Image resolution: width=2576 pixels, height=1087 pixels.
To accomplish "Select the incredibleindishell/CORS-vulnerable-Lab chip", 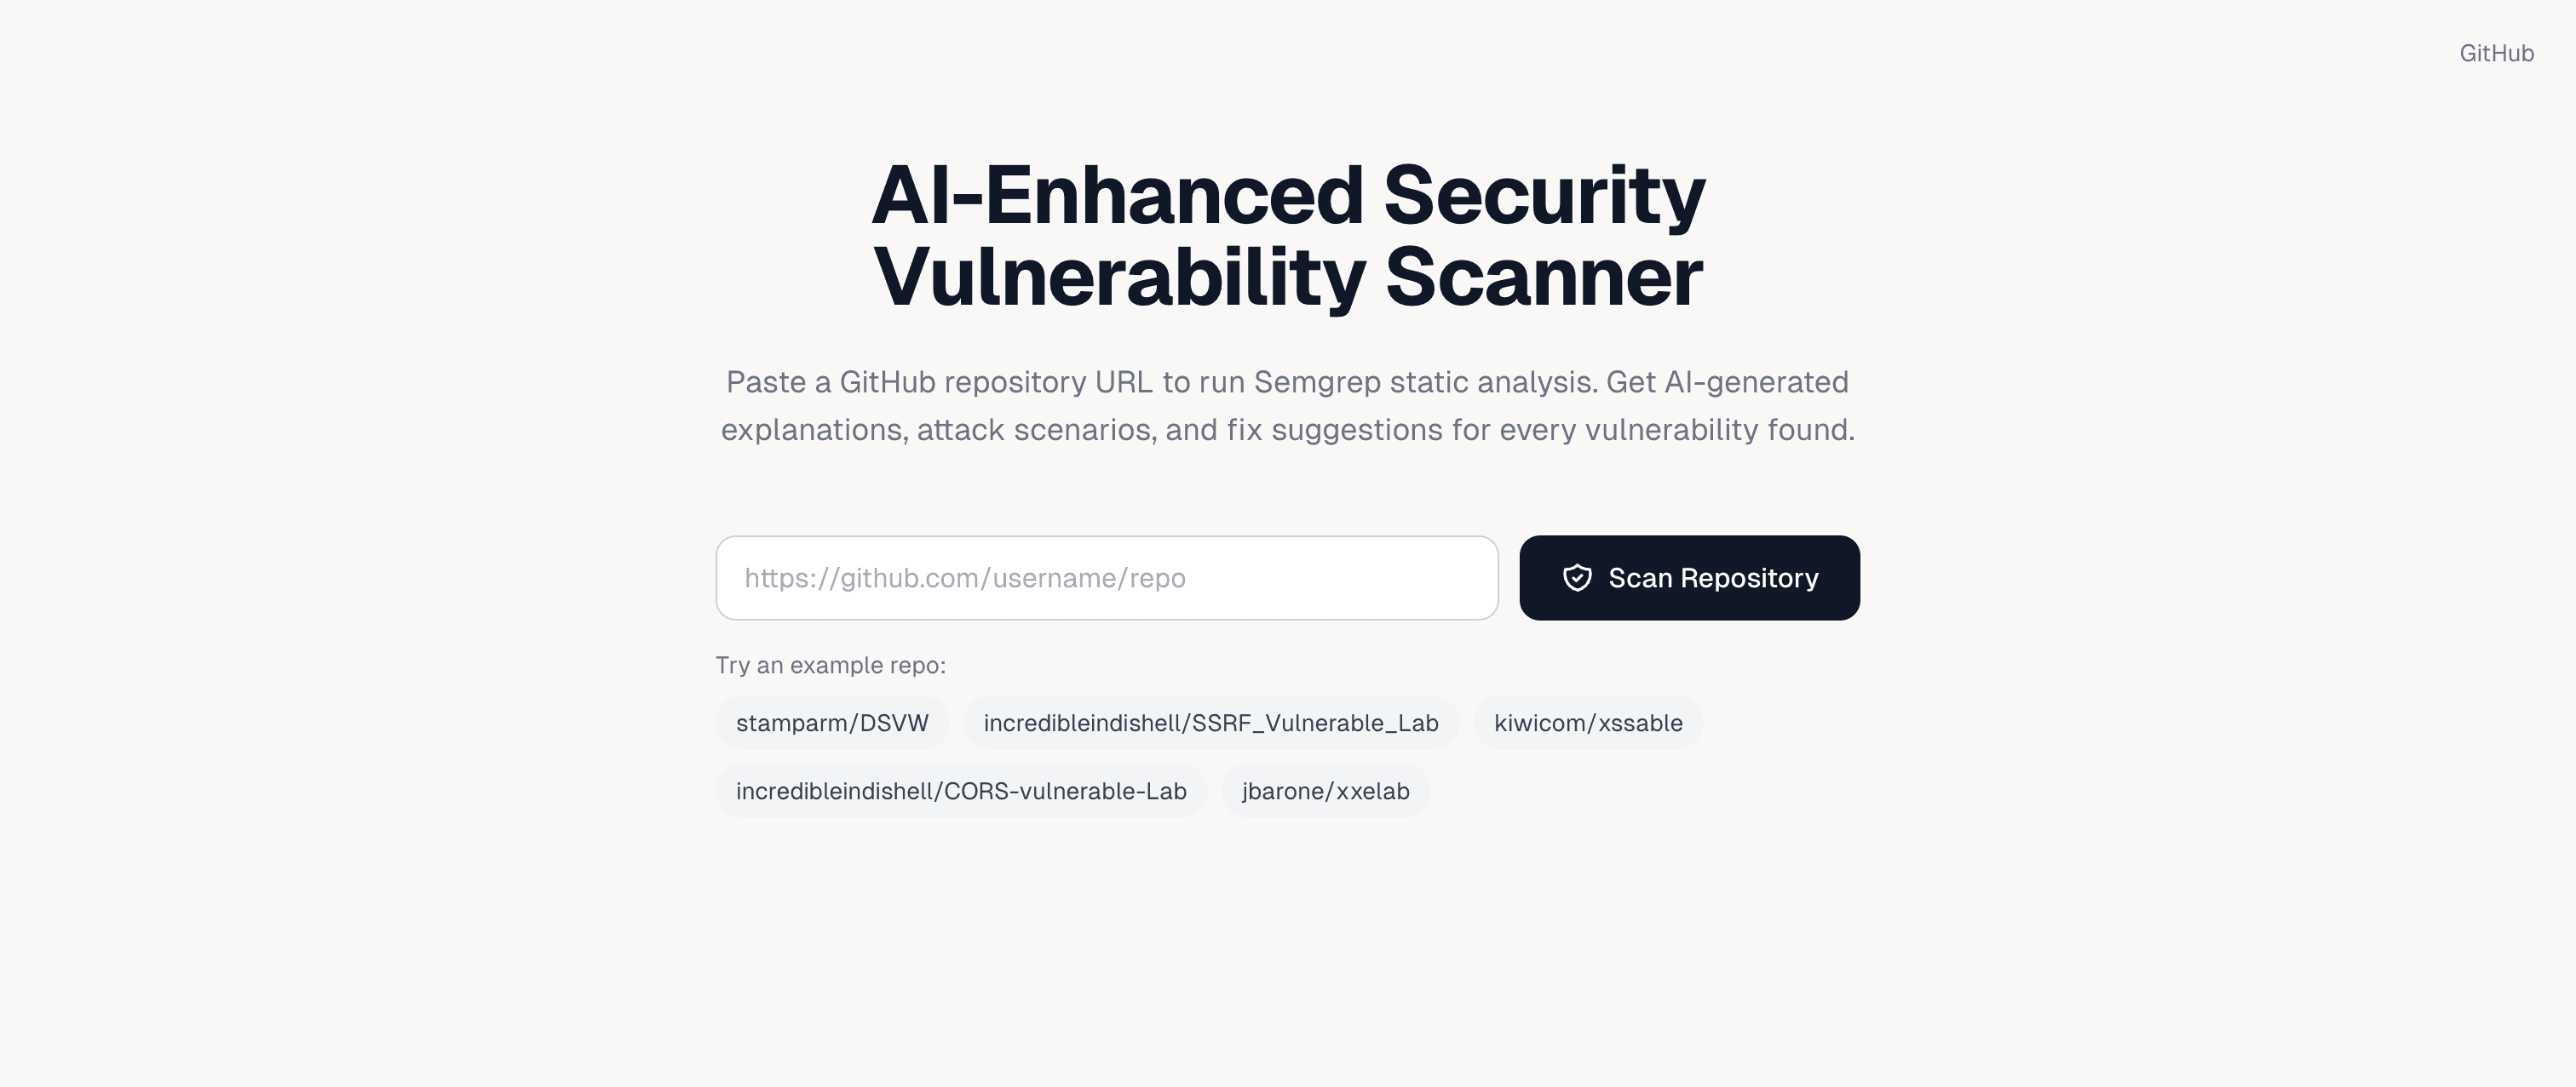I will tap(961, 790).
